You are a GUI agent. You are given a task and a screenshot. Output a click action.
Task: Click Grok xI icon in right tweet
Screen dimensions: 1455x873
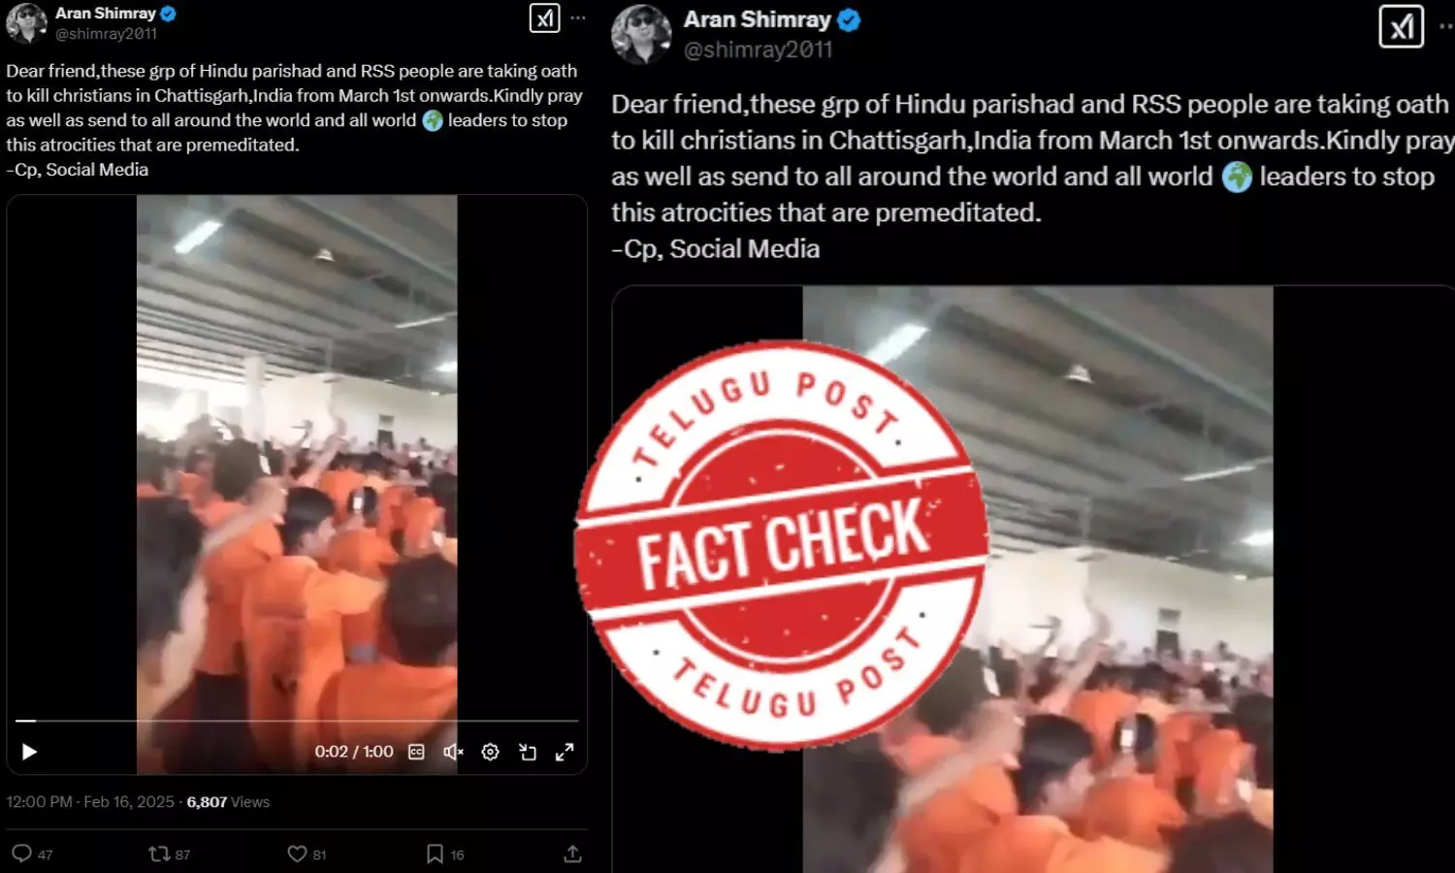[x=1402, y=27]
